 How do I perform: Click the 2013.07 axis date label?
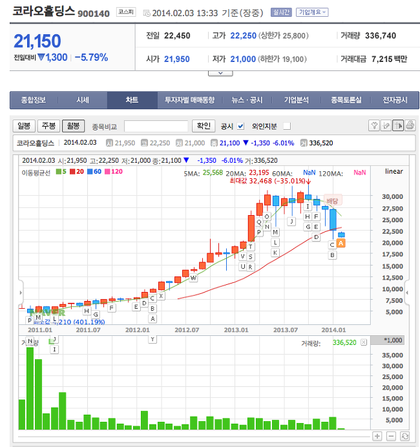pyautogui.click(x=286, y=330)
